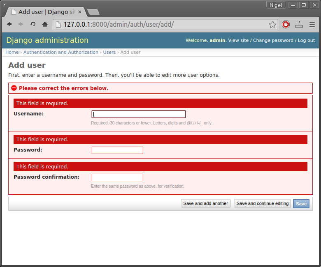Open Authentication and Authorization breadcrumb

pyautogui.click(x=61, y=52)
